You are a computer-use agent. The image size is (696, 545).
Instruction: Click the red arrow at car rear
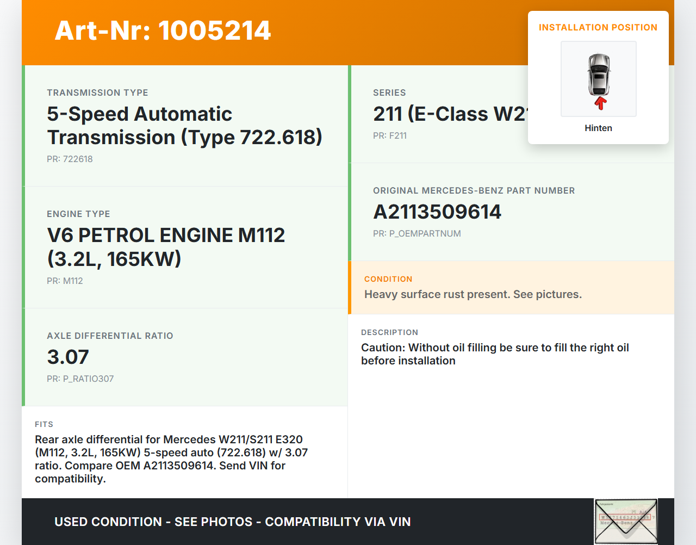(600, 103)
